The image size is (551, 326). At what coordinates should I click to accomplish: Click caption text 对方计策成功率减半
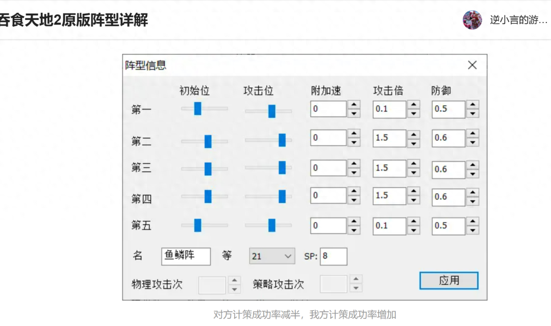pyautogui.click(x=257, y=314)
